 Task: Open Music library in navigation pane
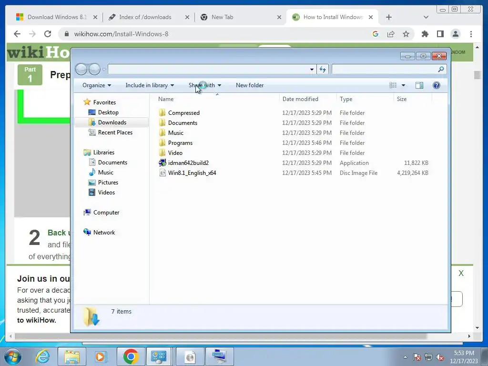[x=105, y=172]
